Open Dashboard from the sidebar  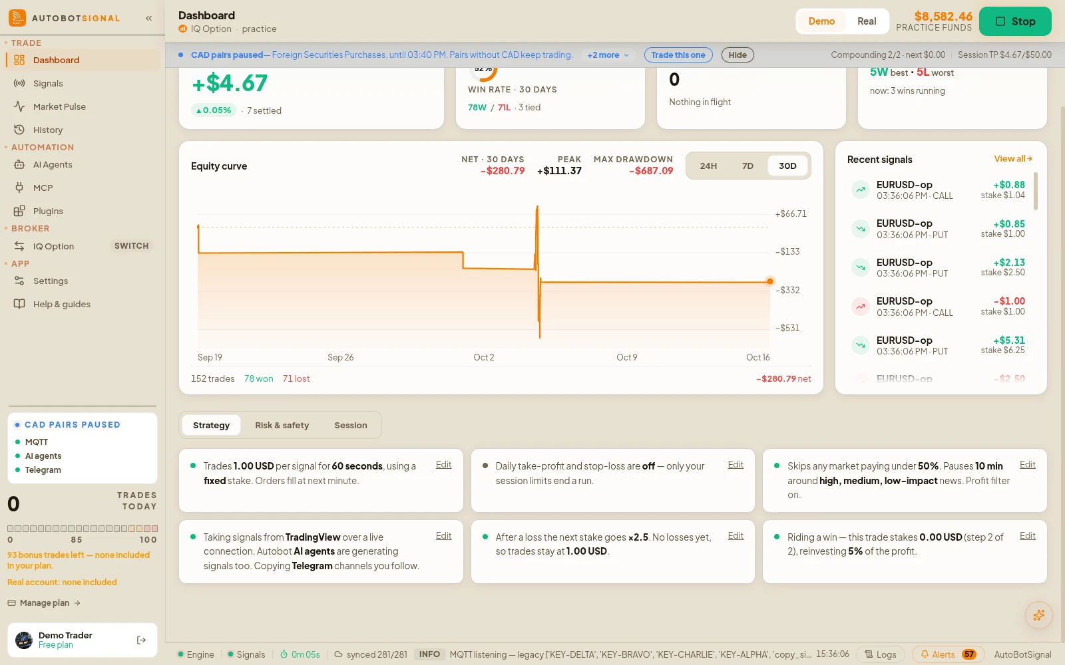[83, 60]
